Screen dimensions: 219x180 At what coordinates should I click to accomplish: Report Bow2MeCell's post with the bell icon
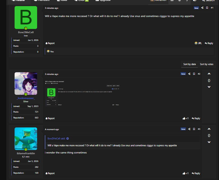(x=50, y=43)
